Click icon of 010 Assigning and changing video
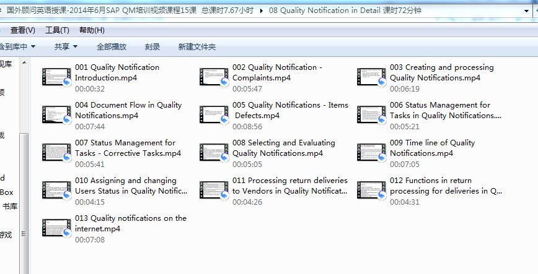 point(56,190)
